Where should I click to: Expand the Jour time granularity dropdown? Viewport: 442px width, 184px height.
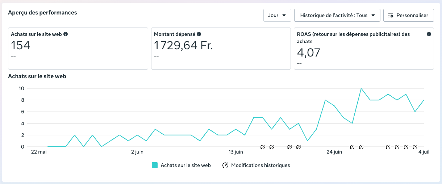click(277, 15)
